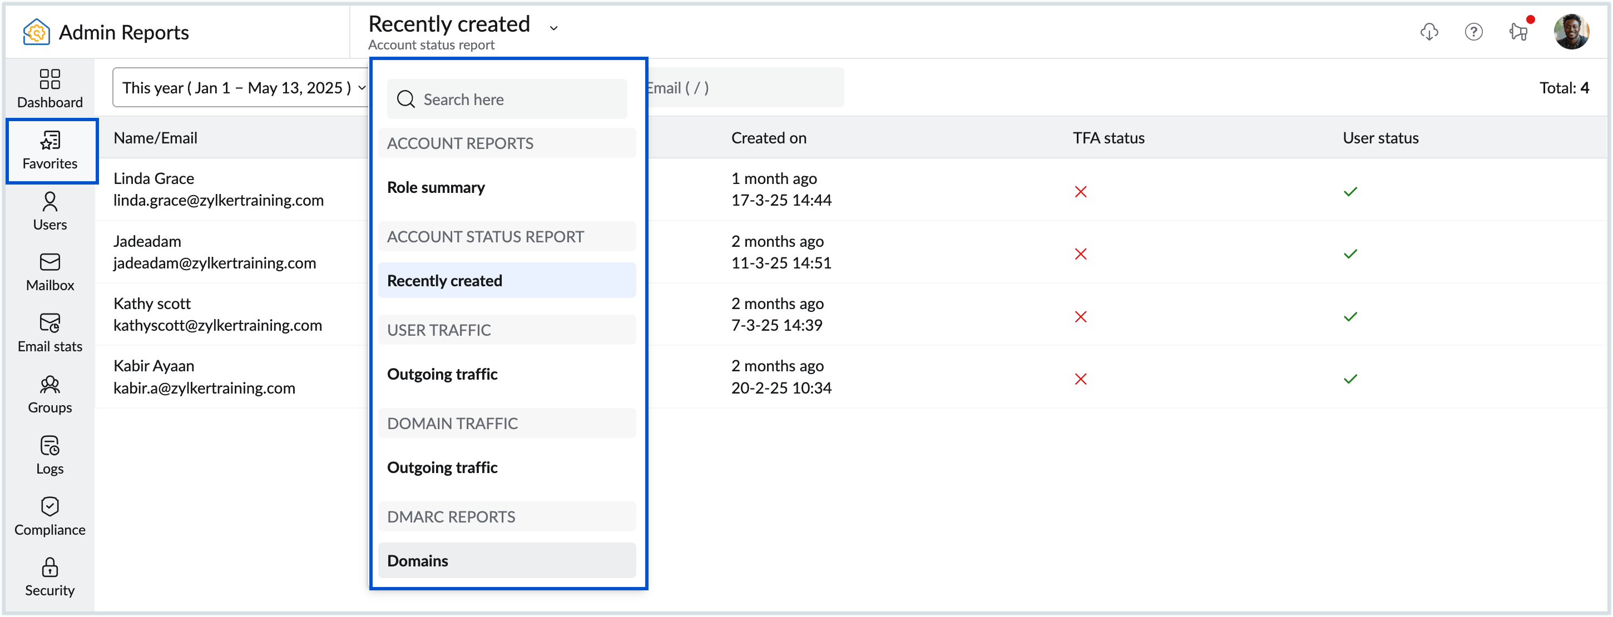Viewport: 1613px width, 617px height.
Task: Click the cloud download icon
Action: 1428,31
